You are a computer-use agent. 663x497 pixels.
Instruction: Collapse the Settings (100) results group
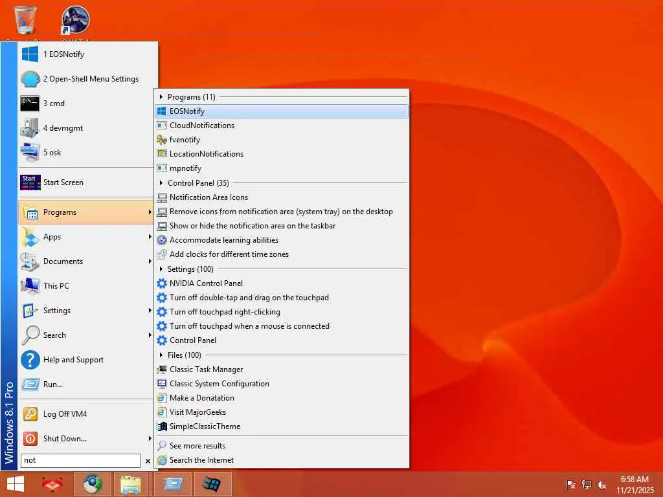point(161,269)
